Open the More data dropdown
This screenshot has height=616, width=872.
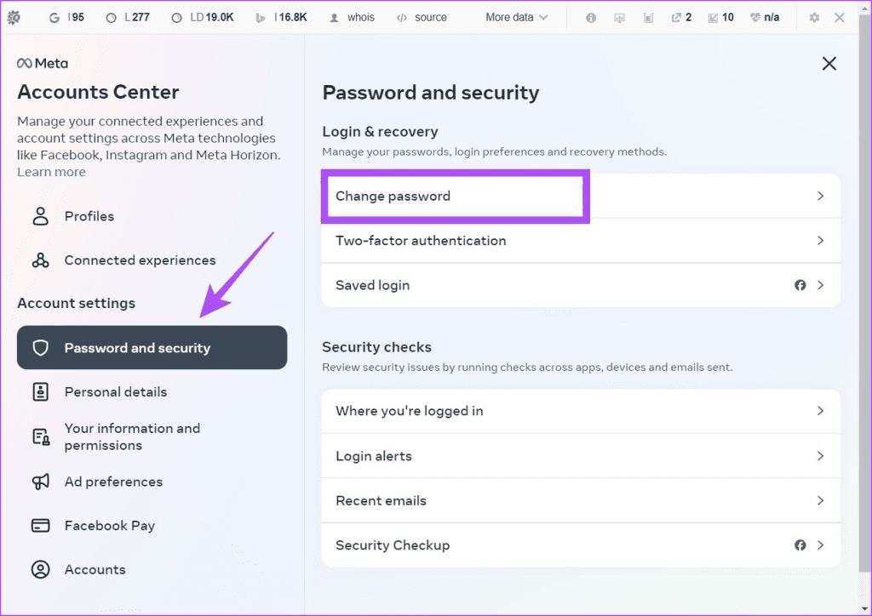515,15
